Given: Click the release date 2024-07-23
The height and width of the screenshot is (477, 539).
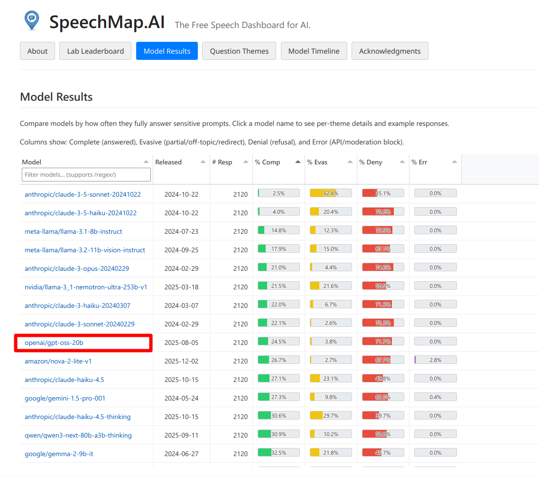Looking at the screenshot, I should (181, 232).
